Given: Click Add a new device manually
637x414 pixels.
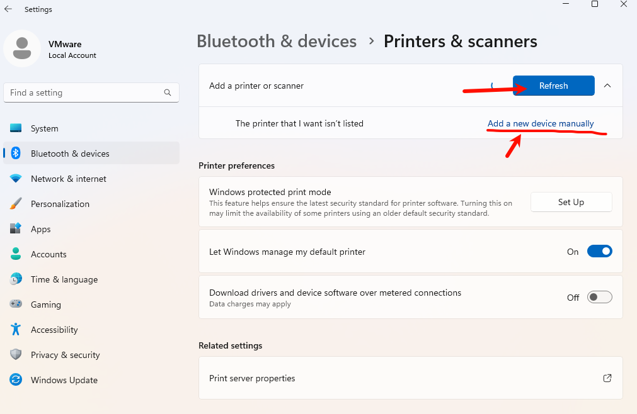Looking at the screenshot, I should [x=541, y=123].
